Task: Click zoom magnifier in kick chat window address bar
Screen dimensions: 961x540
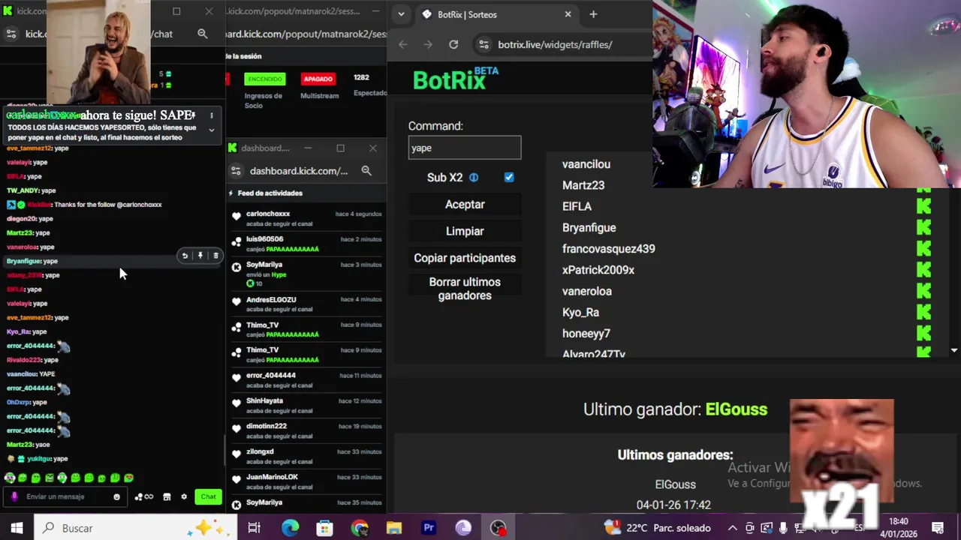Action: pos(202,34)
